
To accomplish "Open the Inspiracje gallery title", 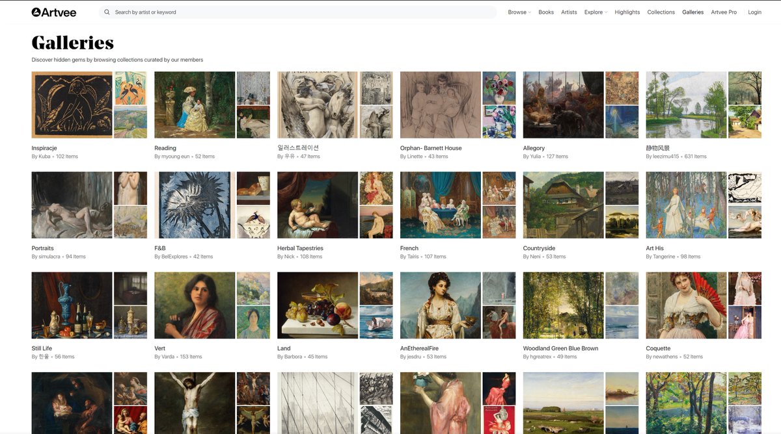I will [44, 148].
